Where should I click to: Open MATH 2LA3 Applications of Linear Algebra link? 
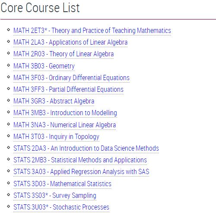pyautogui.click(x=70, y=42)
